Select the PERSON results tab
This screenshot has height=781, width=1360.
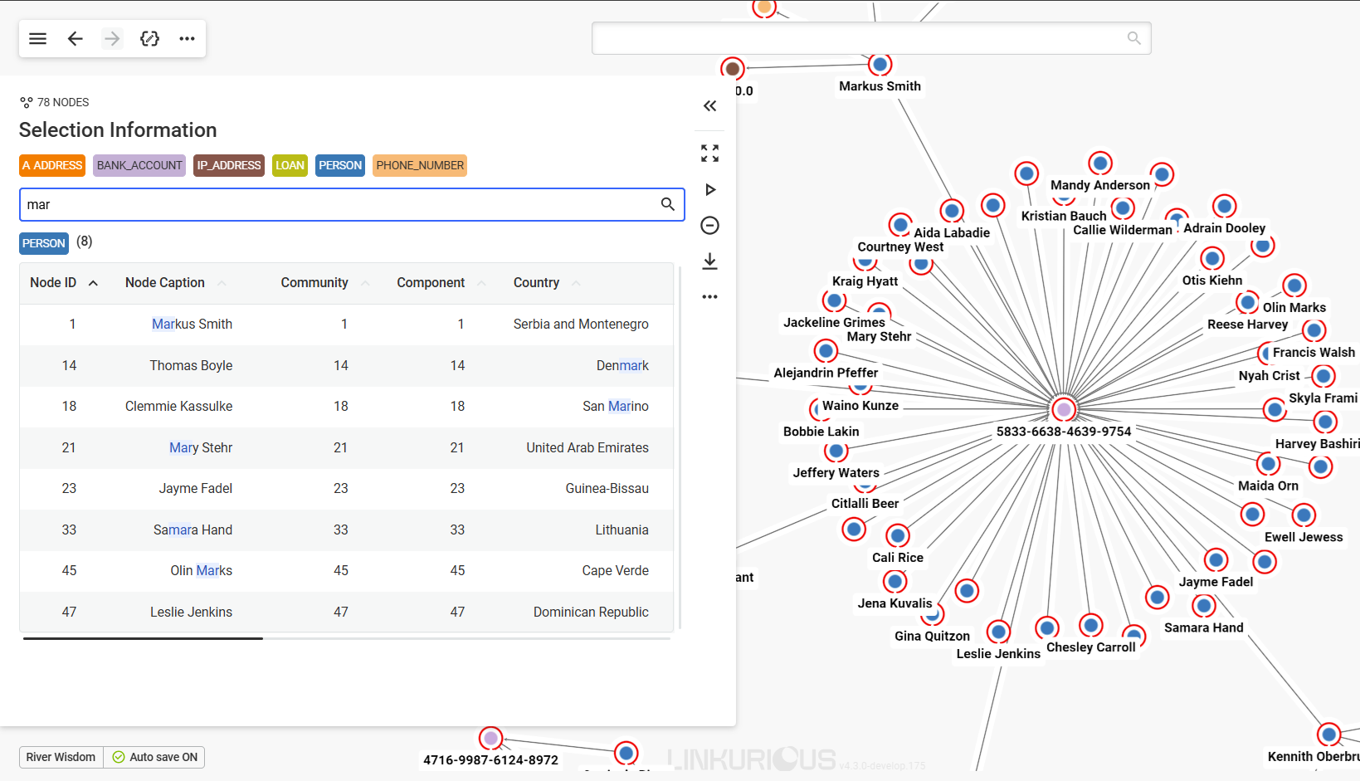44,243
